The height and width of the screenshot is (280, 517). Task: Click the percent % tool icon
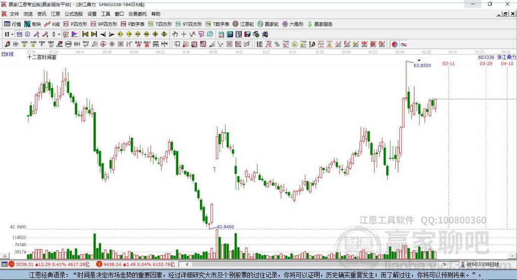(277, 44)
